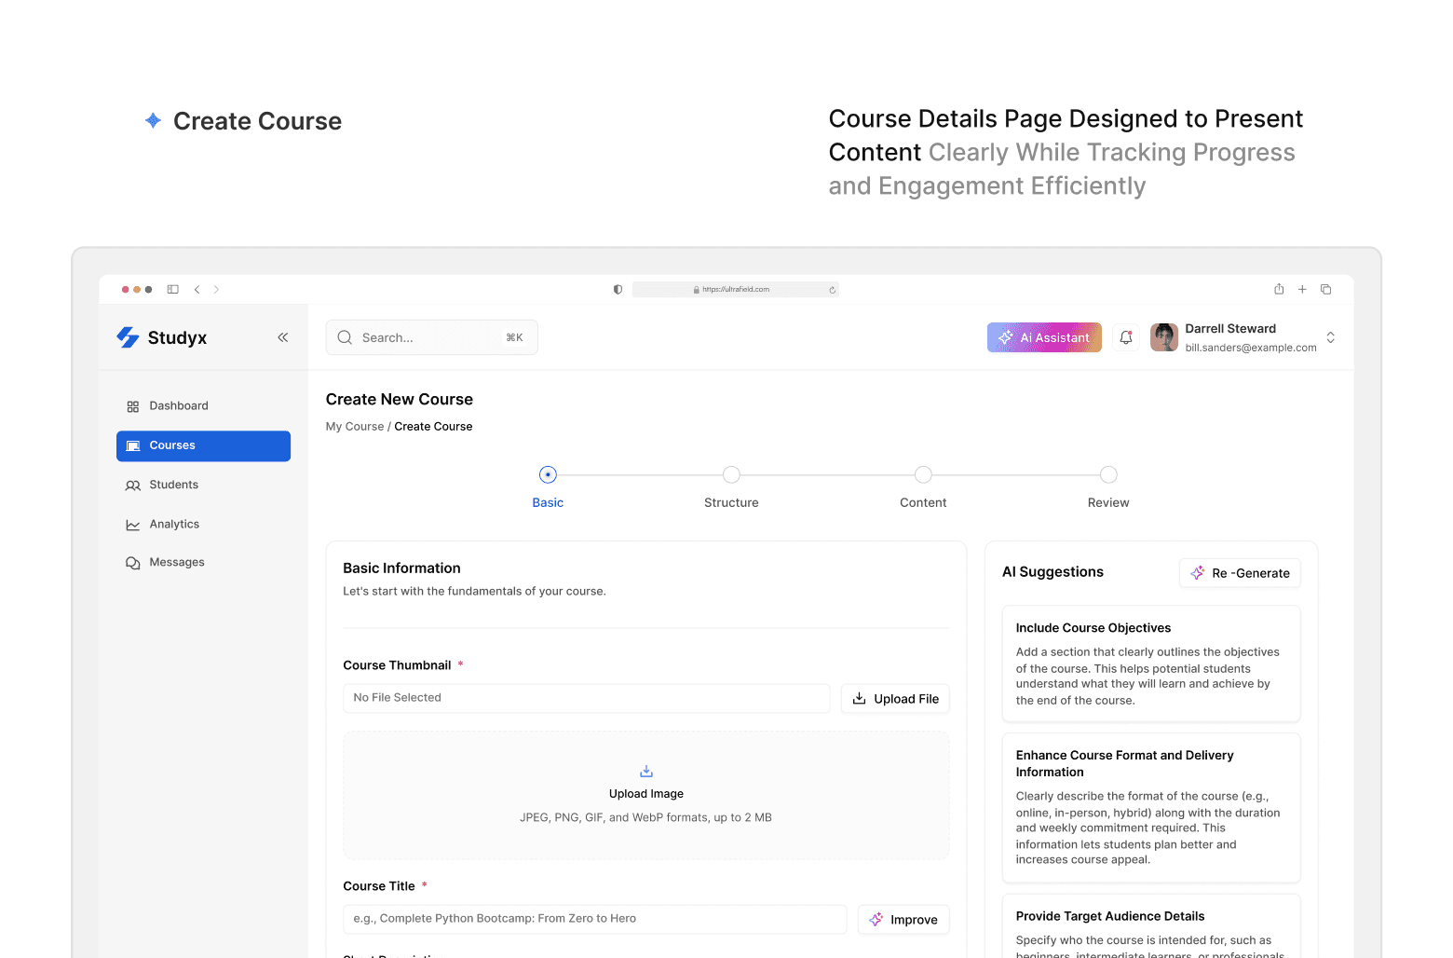Select Courses in the sidebar
This screenshot has height=958, width=1453.
tap(203, 445)
